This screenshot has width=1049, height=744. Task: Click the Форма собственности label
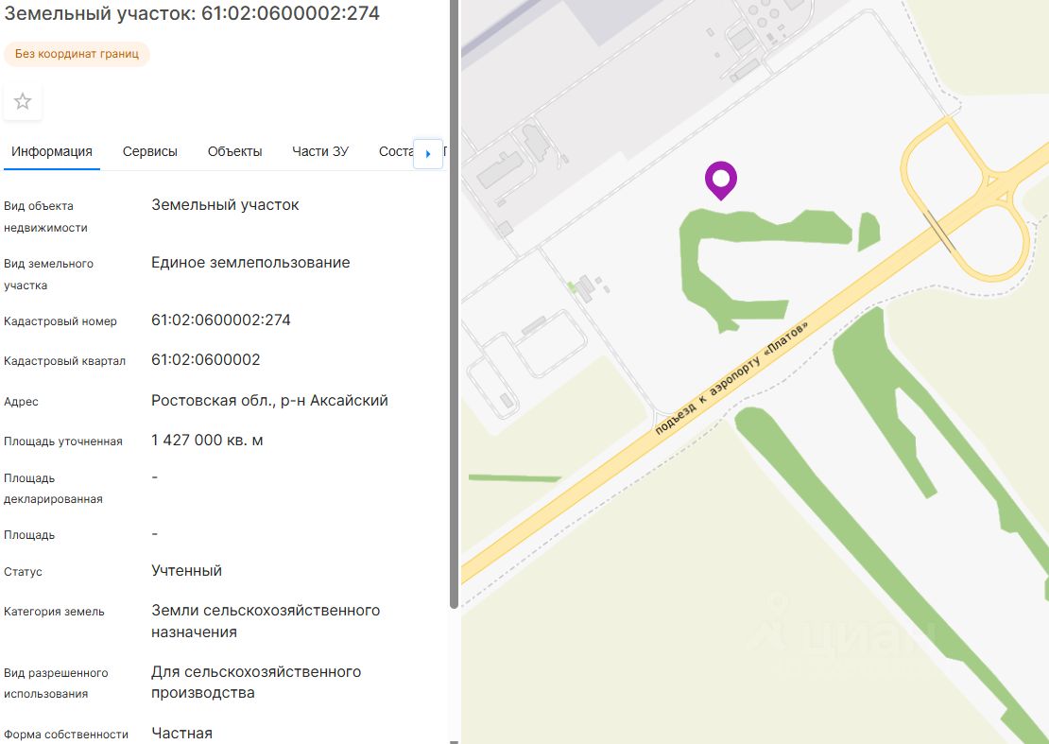point(66,735)
